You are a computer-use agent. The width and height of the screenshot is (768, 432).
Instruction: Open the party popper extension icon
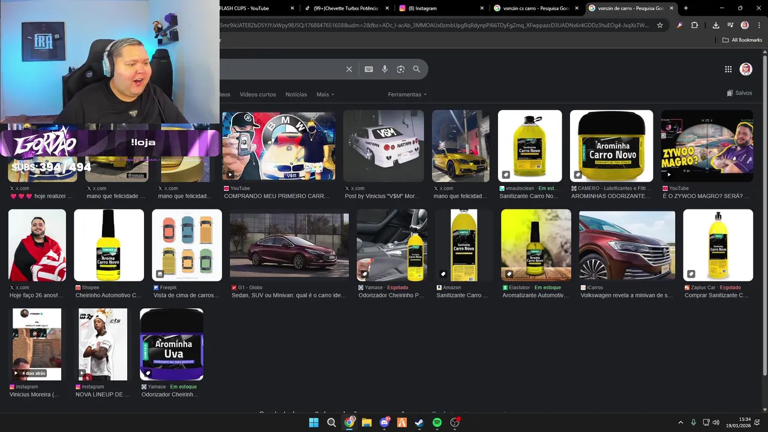tap(679, 25)
